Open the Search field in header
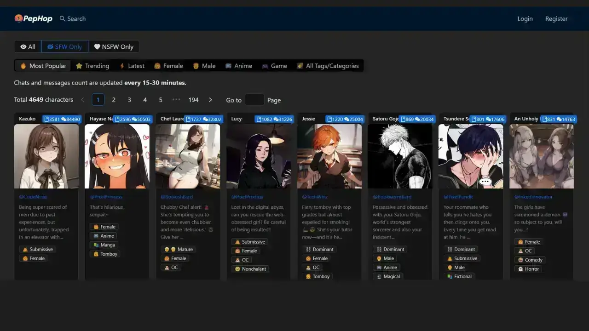The width and height of the screenshot is (589, 331). (x=73, y=19)
